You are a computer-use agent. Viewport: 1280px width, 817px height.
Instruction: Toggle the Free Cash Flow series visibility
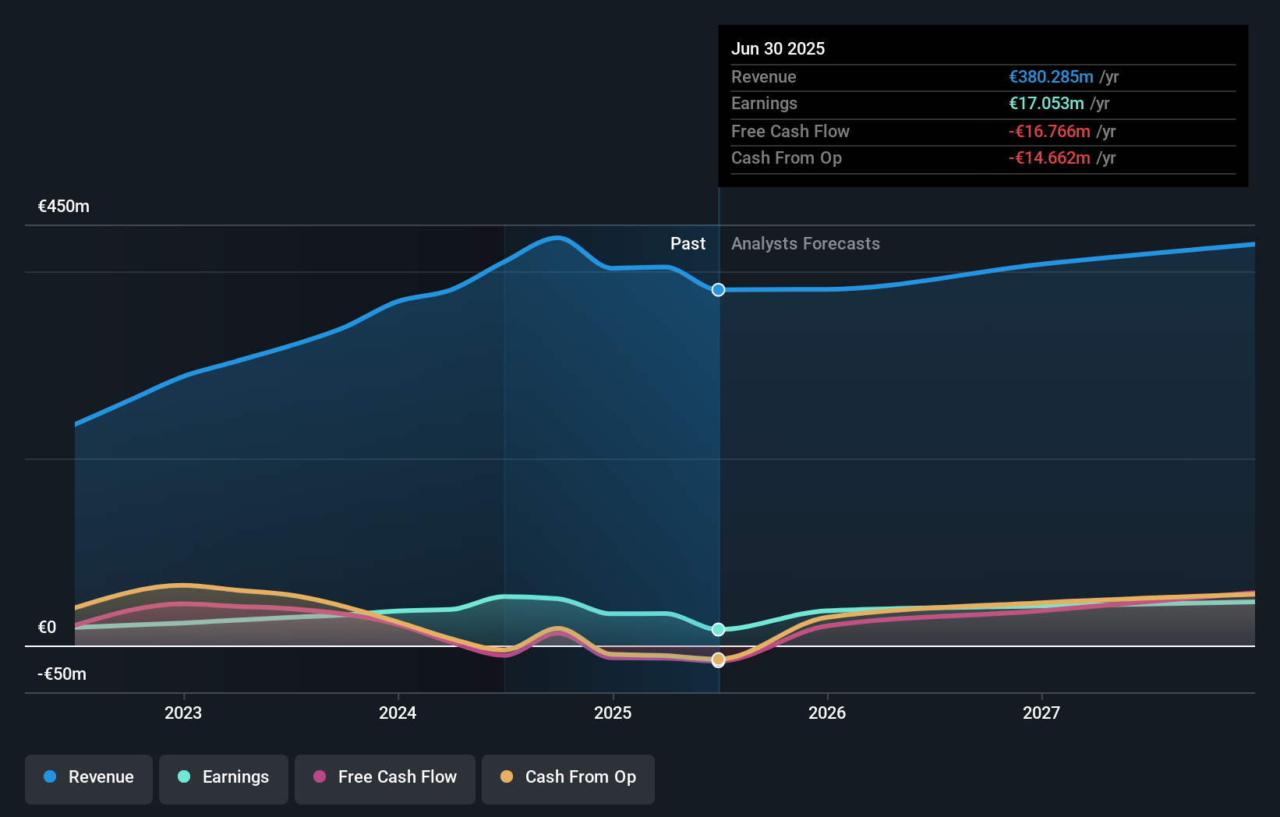coord(384,777)
